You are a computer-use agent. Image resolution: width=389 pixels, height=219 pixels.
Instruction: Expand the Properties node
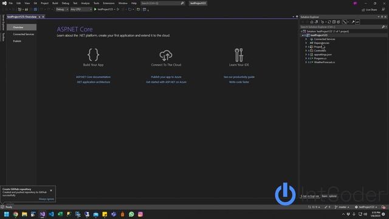(306, 47)
